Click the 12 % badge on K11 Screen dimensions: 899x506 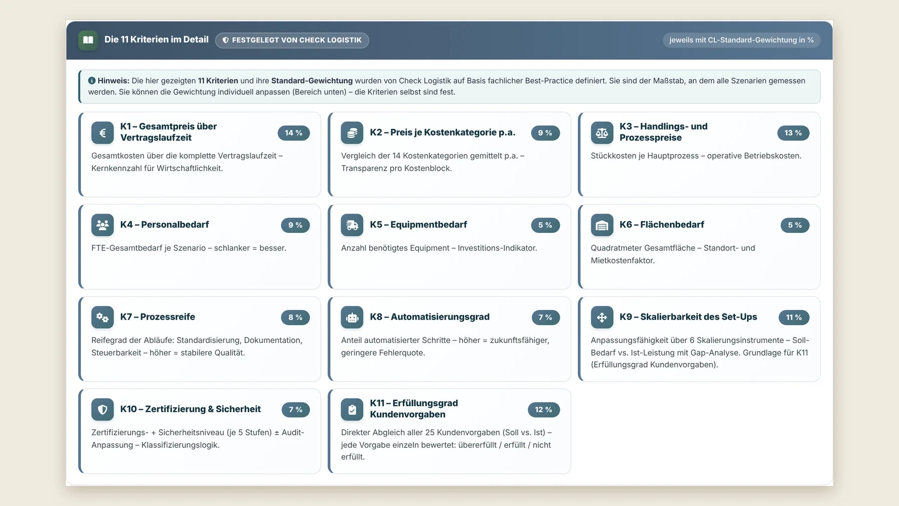[x=544, y=410]
